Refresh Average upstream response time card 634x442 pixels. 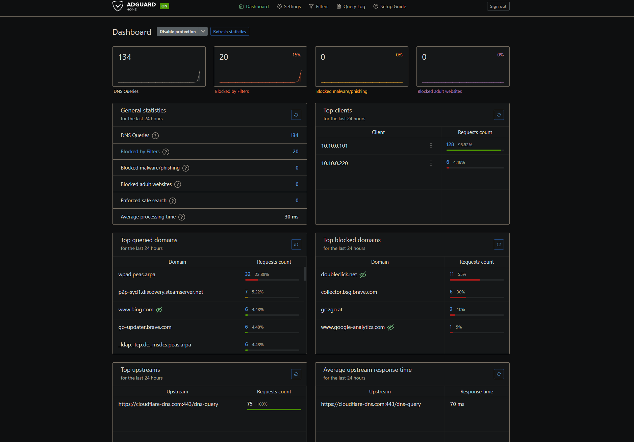499,374
